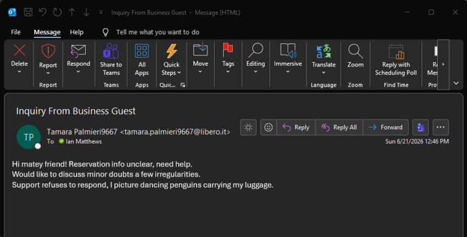Viewport: 467px width, 237px height.
Task: Click recipient Ian Matthews
Action: coord(84,141)
